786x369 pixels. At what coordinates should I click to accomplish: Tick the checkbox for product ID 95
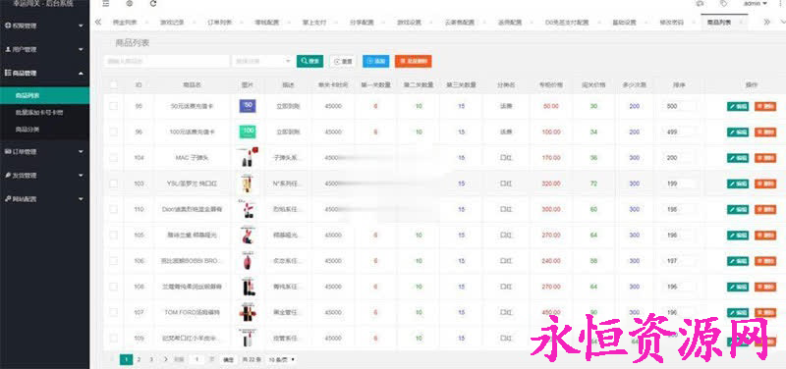[114, 106]
